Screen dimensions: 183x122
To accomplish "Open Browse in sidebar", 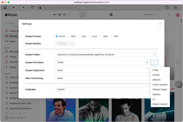I will click(12, 36).
